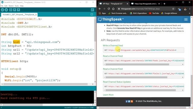Screen dimensions: 193x109
Task: Switch to the api.thingspeak.com browser tab
Action: [145, 4]
